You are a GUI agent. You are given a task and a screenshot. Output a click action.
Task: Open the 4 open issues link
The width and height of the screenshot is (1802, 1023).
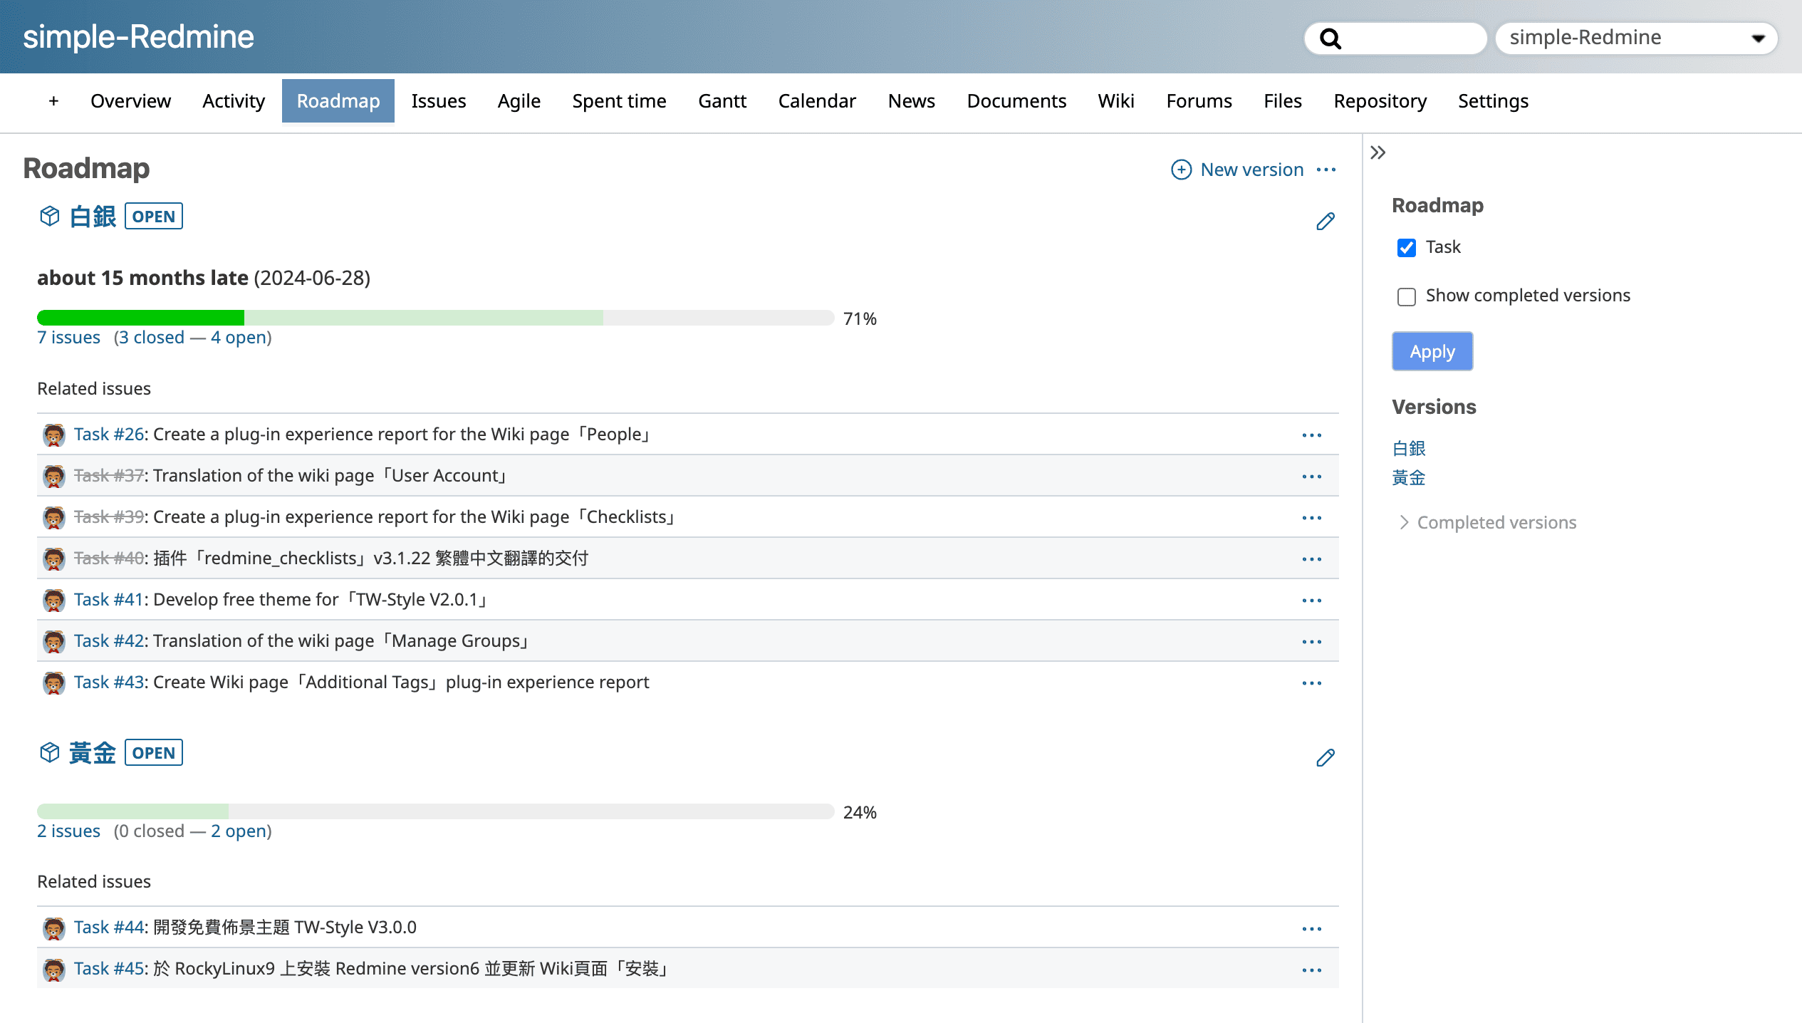[x=238, y=337]
